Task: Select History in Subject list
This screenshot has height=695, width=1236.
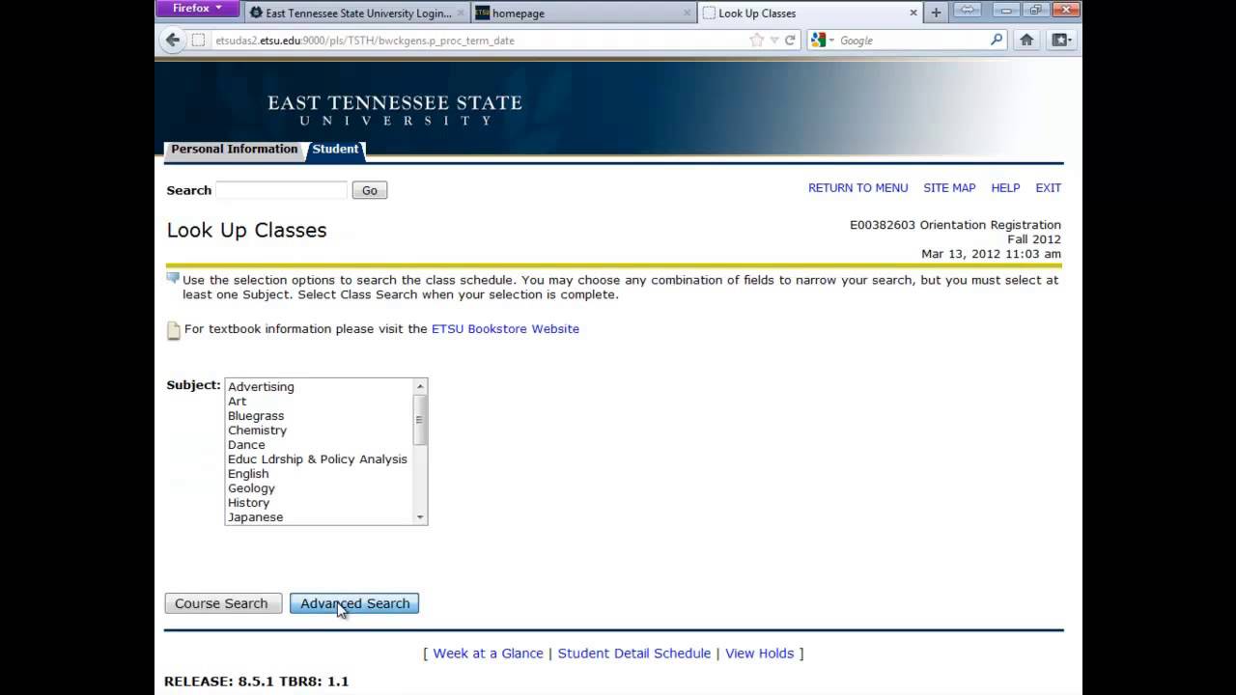Action: click(x=248, y=503)
